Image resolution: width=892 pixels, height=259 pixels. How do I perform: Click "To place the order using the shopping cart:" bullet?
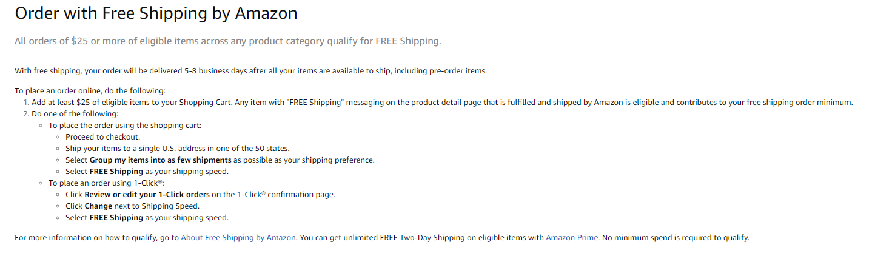125,126
